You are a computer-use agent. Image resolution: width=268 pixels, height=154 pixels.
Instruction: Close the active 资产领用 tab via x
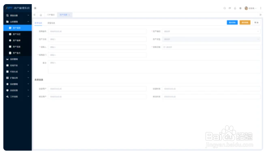69,15
